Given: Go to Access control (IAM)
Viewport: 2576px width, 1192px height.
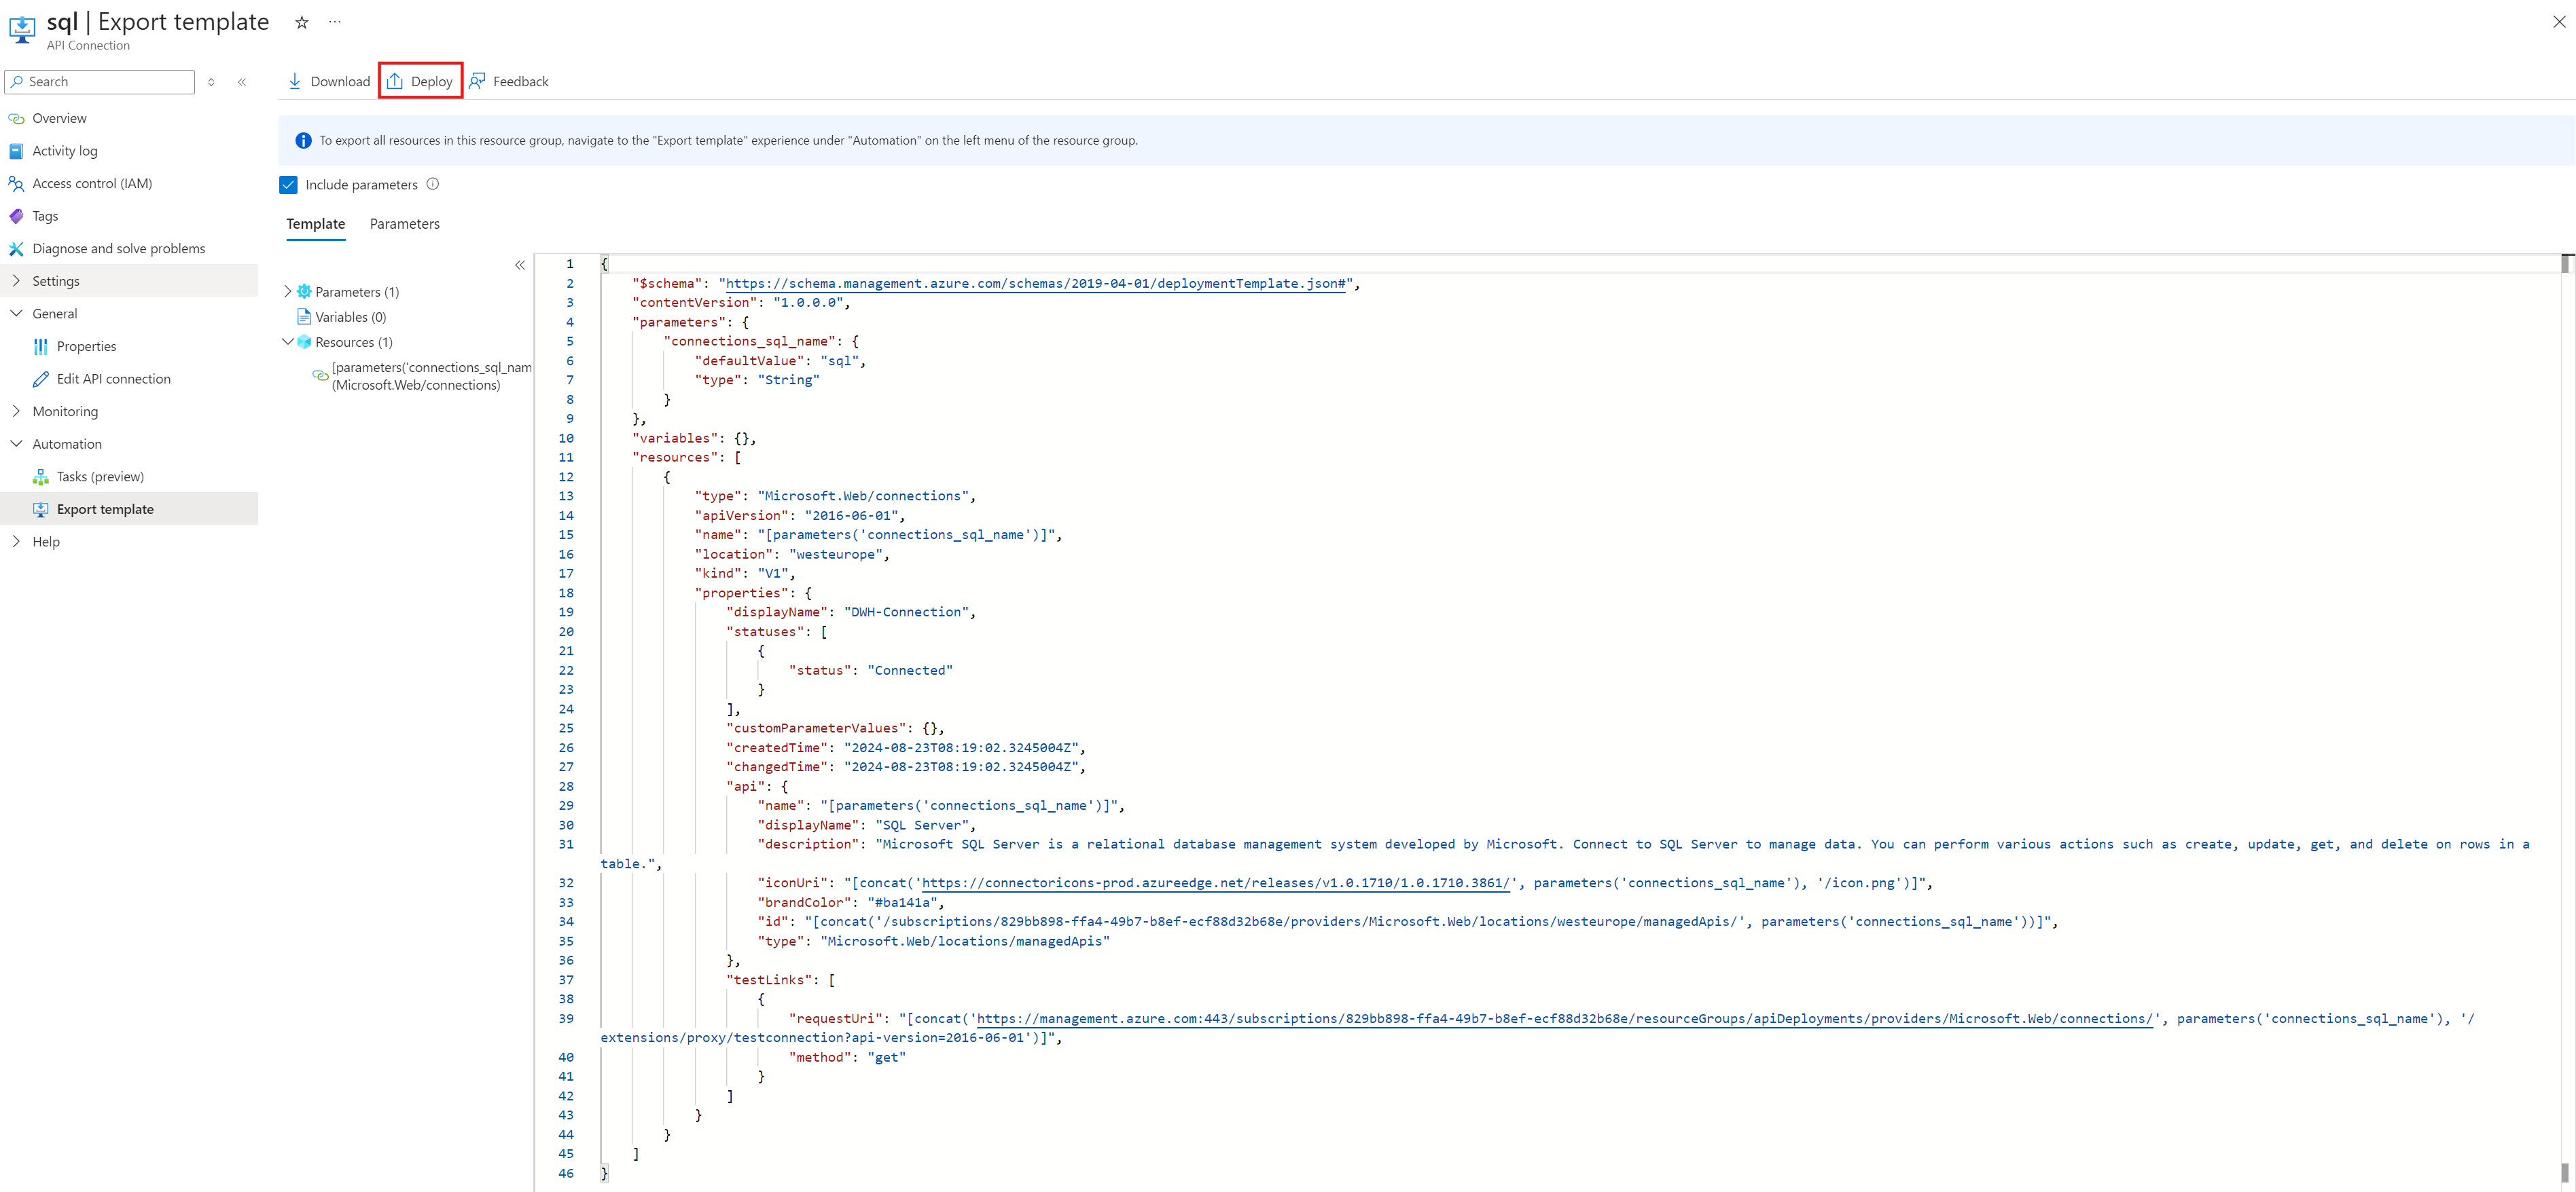Looking at the screenshot, I should [x=92, y=184].
